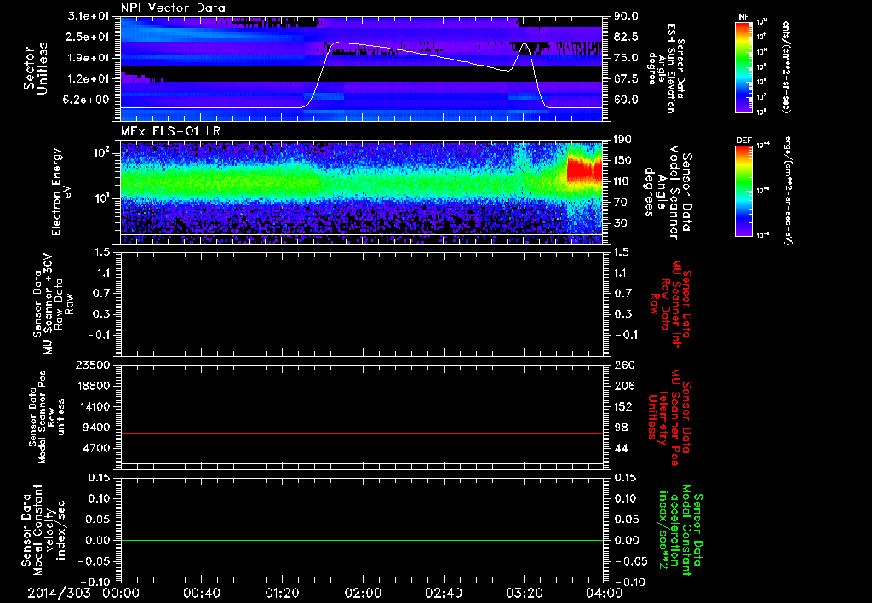Screen dimensions: 872x603
Task: Click the '03:20' time tick label
Action: [524, 593]
